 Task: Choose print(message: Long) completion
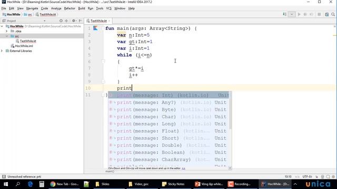tap(168, 124)
